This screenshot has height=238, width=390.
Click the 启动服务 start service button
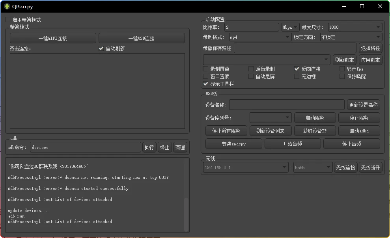coord(315,117)
